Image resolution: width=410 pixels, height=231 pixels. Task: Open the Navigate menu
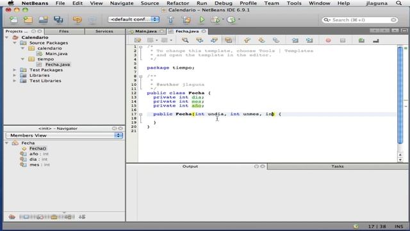coord(122,3)
